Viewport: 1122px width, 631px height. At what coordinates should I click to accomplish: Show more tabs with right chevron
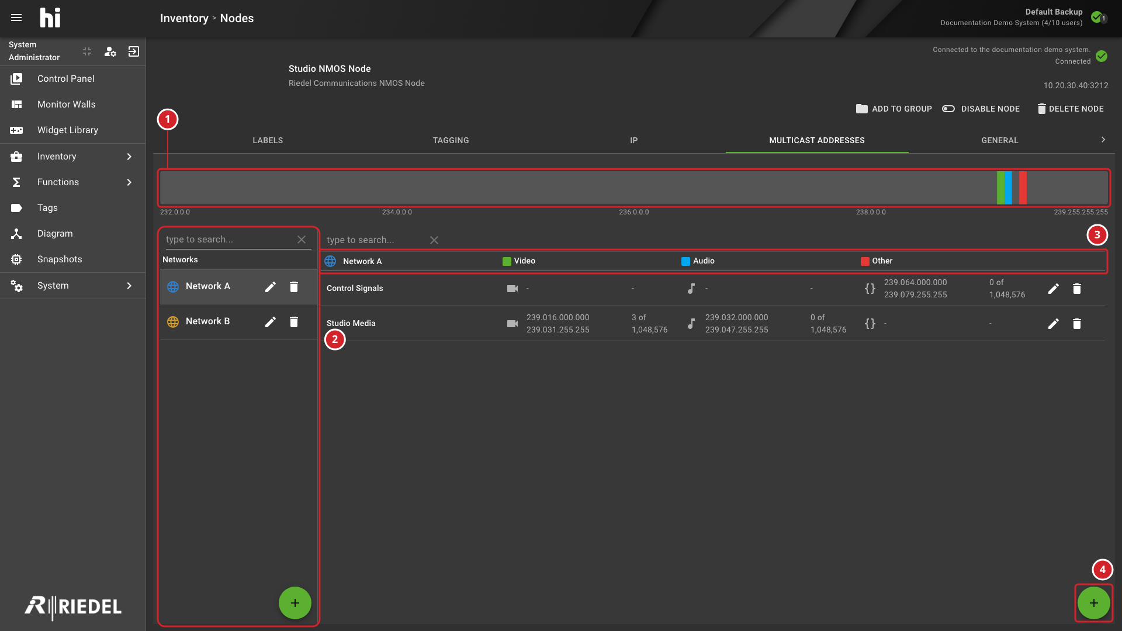(x=1103, y=140)
